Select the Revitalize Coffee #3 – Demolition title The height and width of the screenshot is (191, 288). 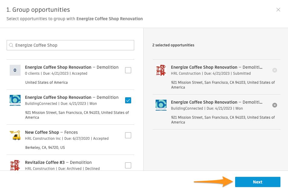click(58, 162)
